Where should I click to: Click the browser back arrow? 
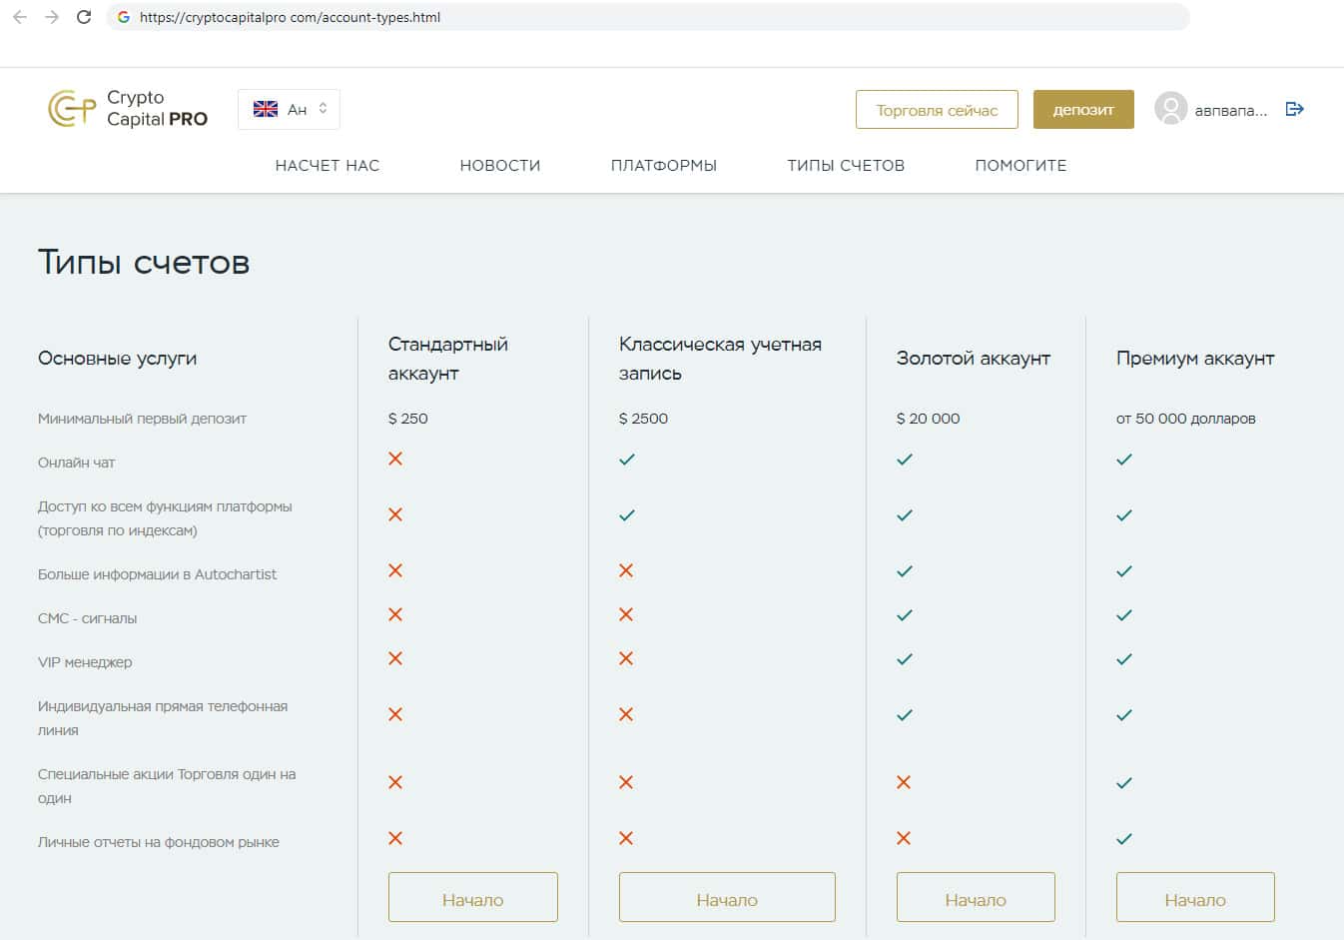coord(20,17)
